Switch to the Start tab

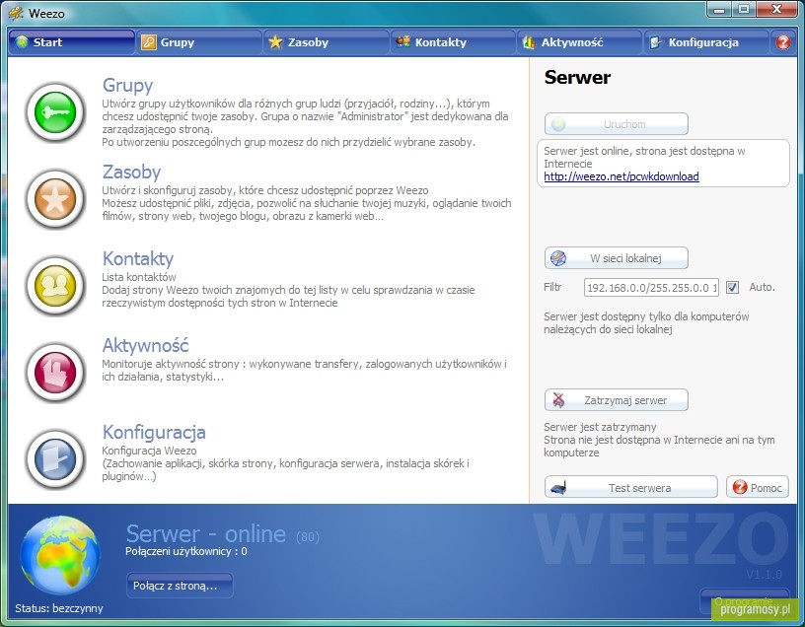pyautogui.click(x=71, y=42)
